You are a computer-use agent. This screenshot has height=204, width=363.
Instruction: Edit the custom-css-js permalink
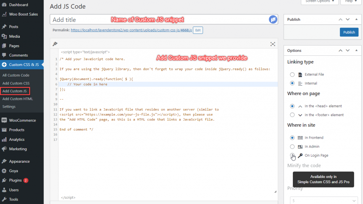tap(197, 30)
